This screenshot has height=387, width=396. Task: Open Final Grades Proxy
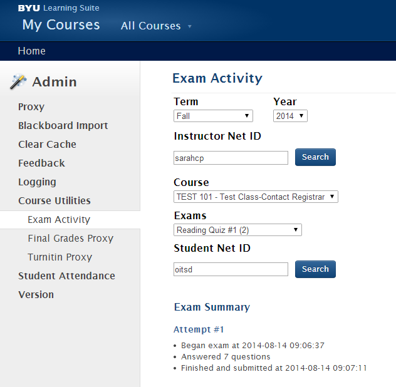click(71, 239)
